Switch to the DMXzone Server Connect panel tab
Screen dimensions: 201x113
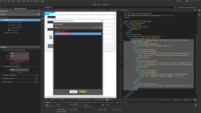coord(6,8)
